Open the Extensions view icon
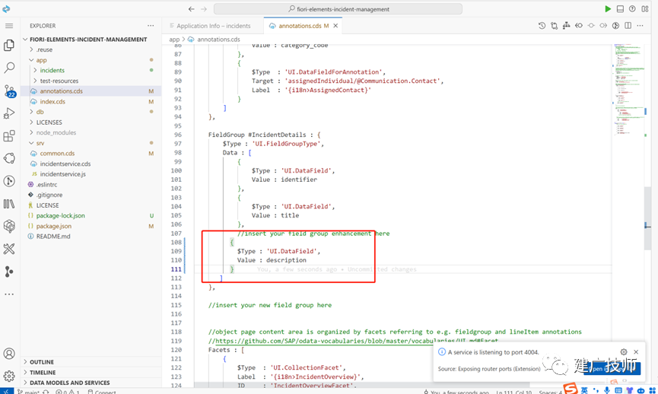 [x=9, y=136]
